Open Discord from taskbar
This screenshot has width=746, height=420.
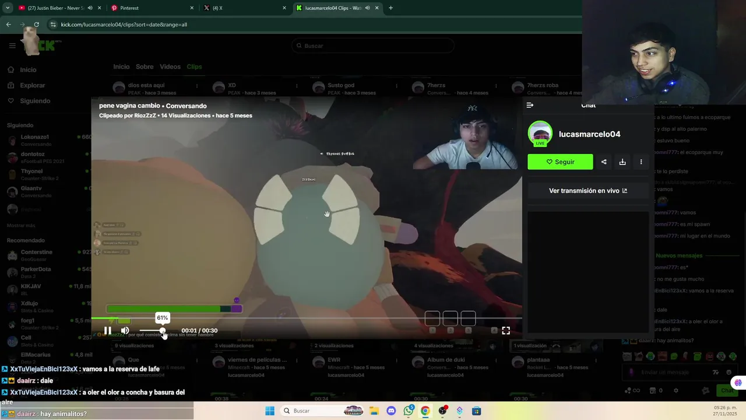[x=391, y=411]
